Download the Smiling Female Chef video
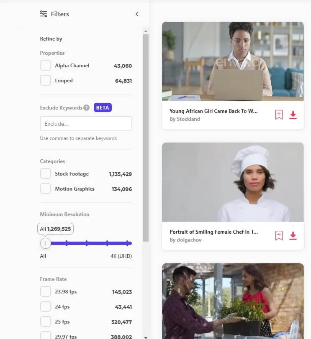This screenshot has height=339, width=311. 293,235
